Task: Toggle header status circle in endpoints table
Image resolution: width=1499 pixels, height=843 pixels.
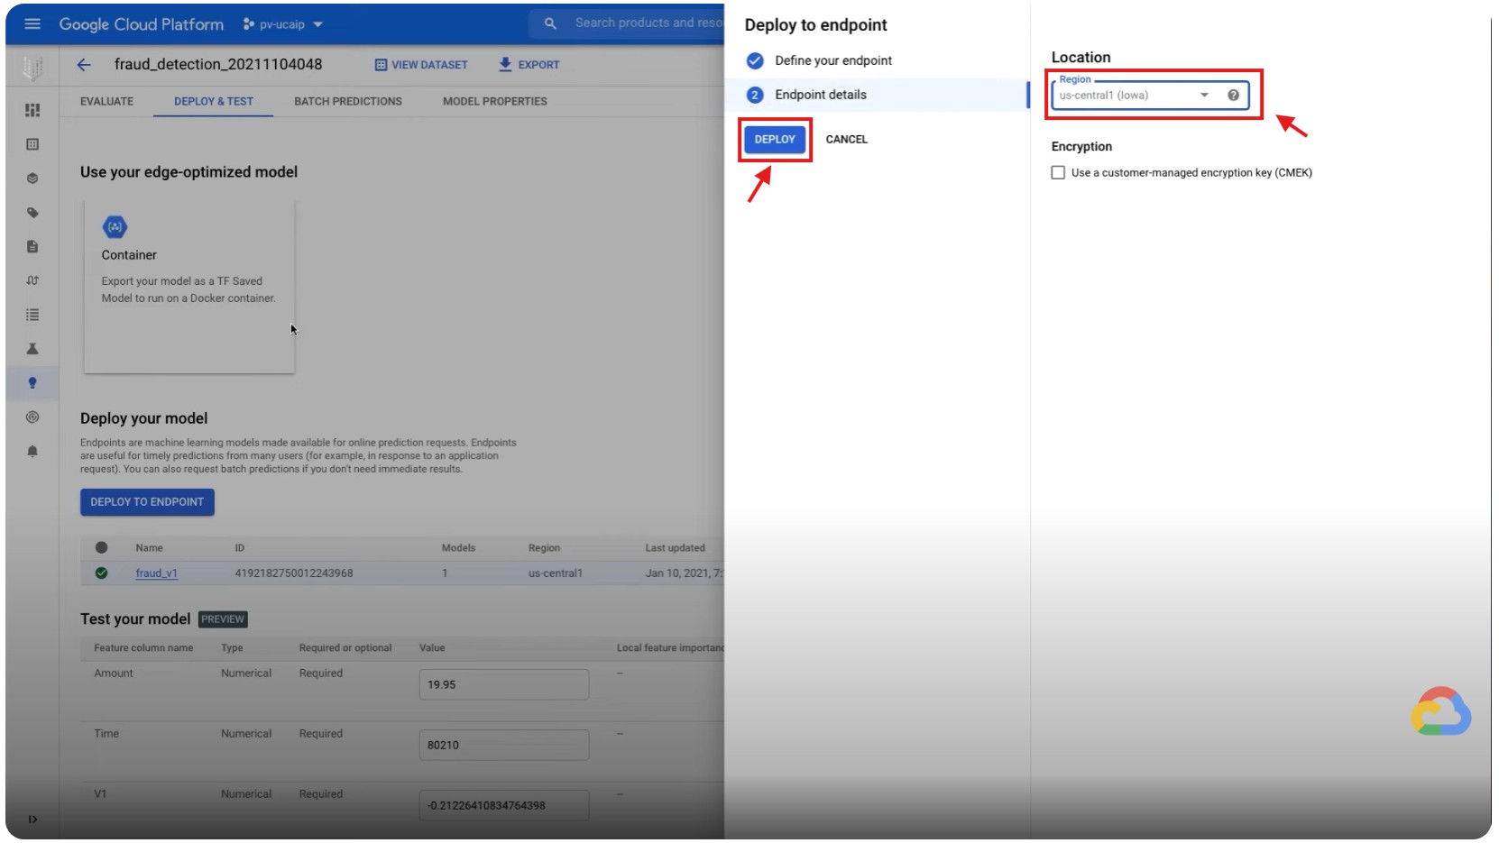Action: click(101, 548)
